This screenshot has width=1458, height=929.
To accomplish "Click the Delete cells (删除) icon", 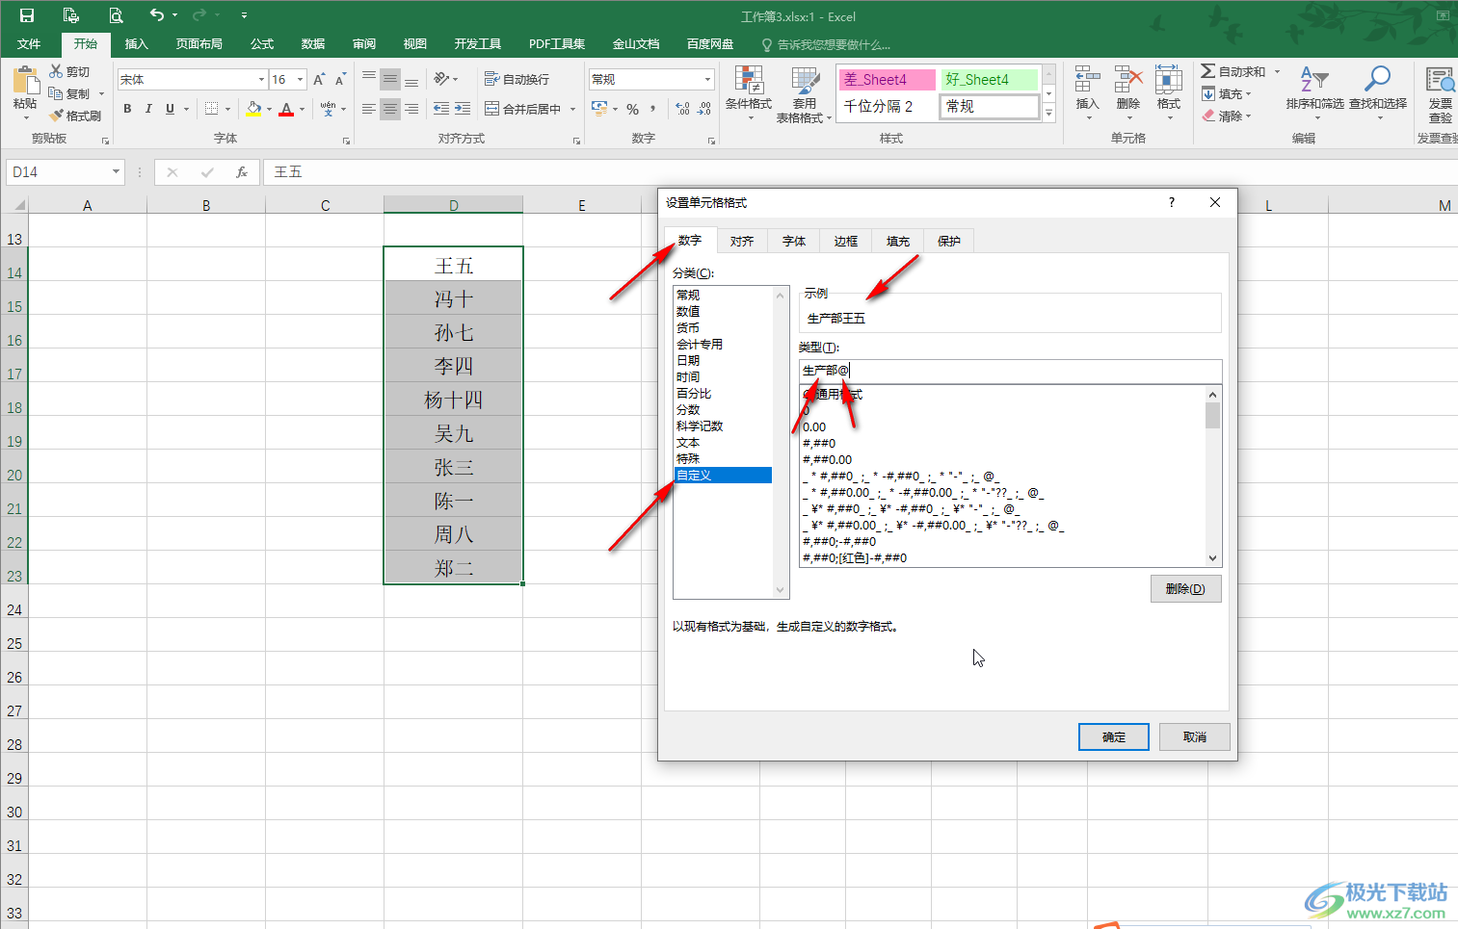I will click(x=1128, y=80).
